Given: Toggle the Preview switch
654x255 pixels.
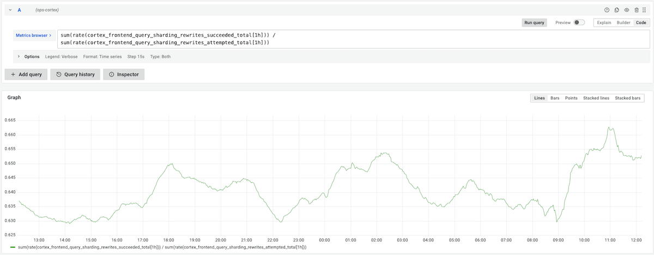Looking at the screenshot, I should pyautogui.click(x=579, y=23).
